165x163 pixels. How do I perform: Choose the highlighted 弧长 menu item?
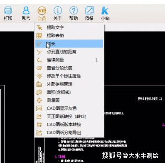69,44
